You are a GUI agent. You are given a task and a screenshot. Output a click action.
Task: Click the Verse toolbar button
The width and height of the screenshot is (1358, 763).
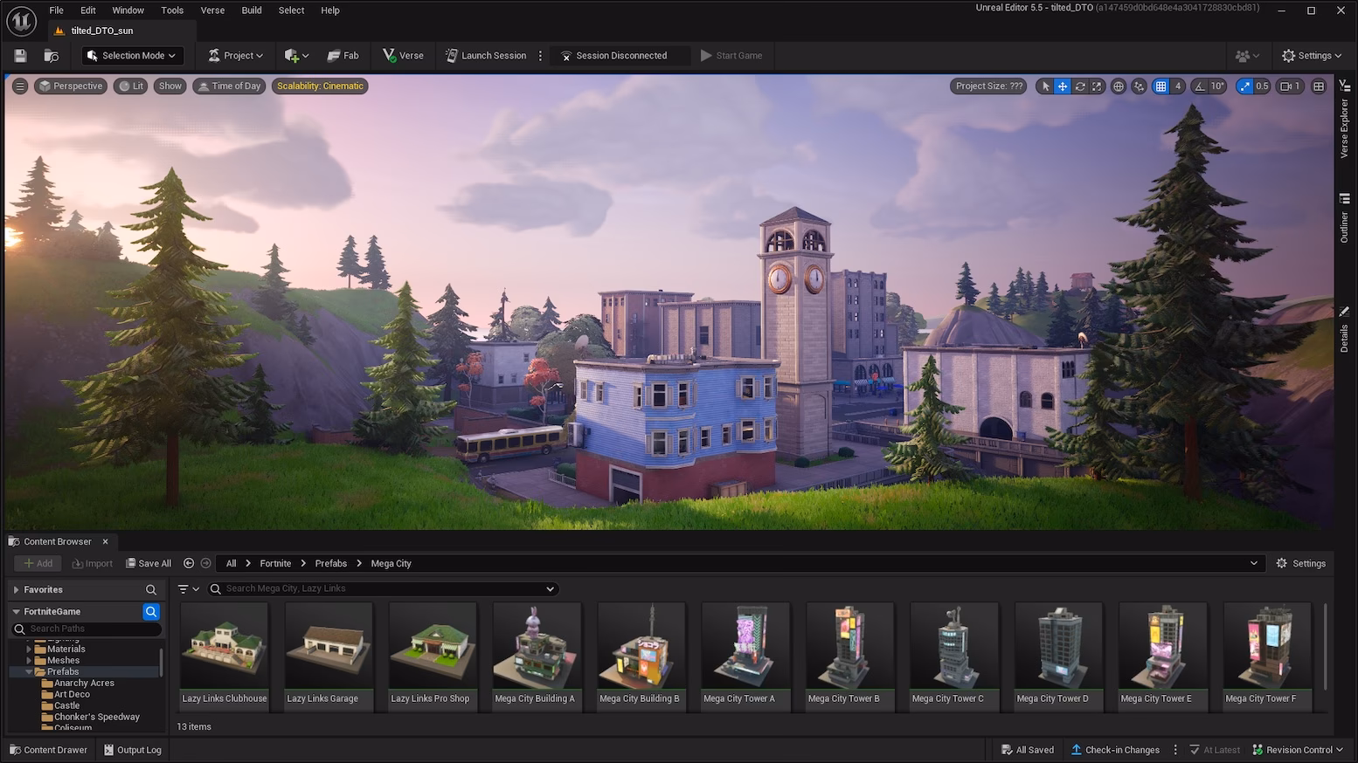tap(403, 56)
